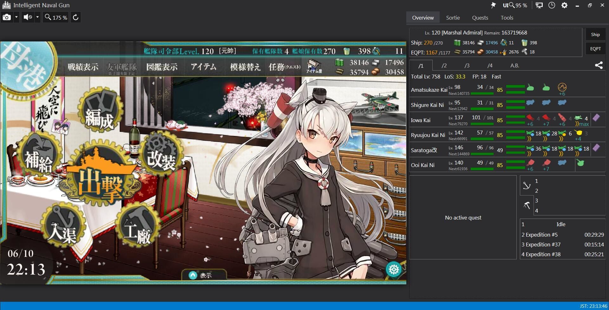Click Iowa Kai's green seaplane icon

click(x=578, y=118)
